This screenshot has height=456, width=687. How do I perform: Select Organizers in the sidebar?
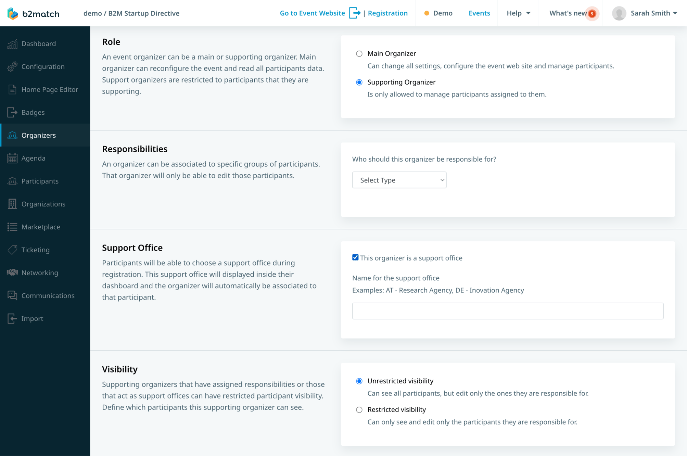point(38,135)
